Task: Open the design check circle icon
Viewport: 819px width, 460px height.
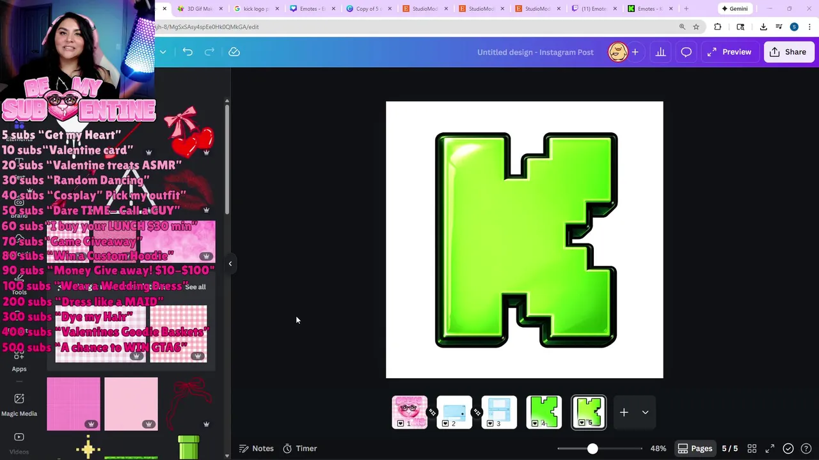Action: click(x=788, y=448)
